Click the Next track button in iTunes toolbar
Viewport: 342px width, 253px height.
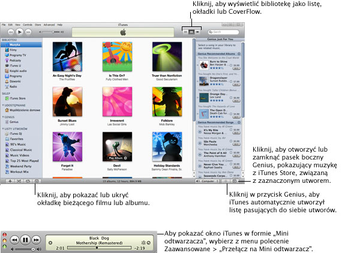[28, 32]
